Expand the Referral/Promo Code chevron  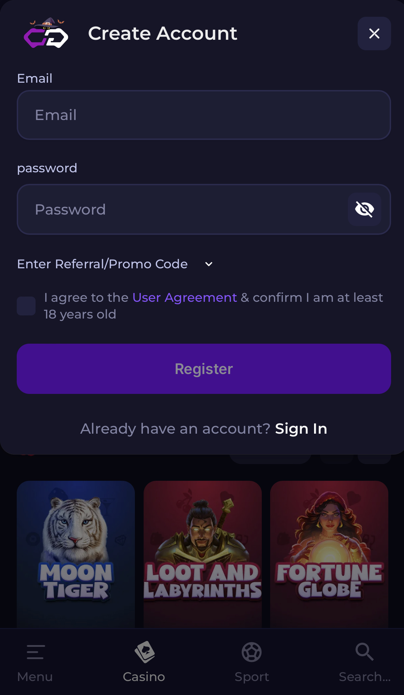209,264
